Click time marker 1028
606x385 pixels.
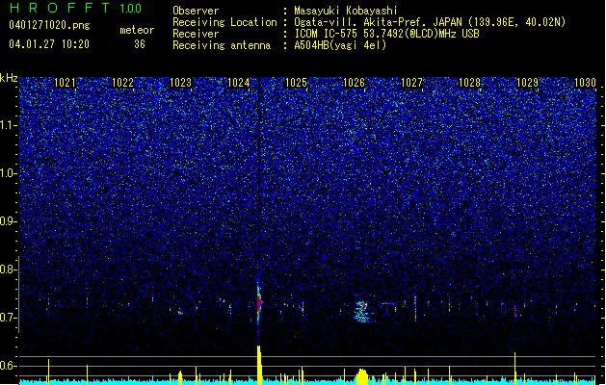469,83
